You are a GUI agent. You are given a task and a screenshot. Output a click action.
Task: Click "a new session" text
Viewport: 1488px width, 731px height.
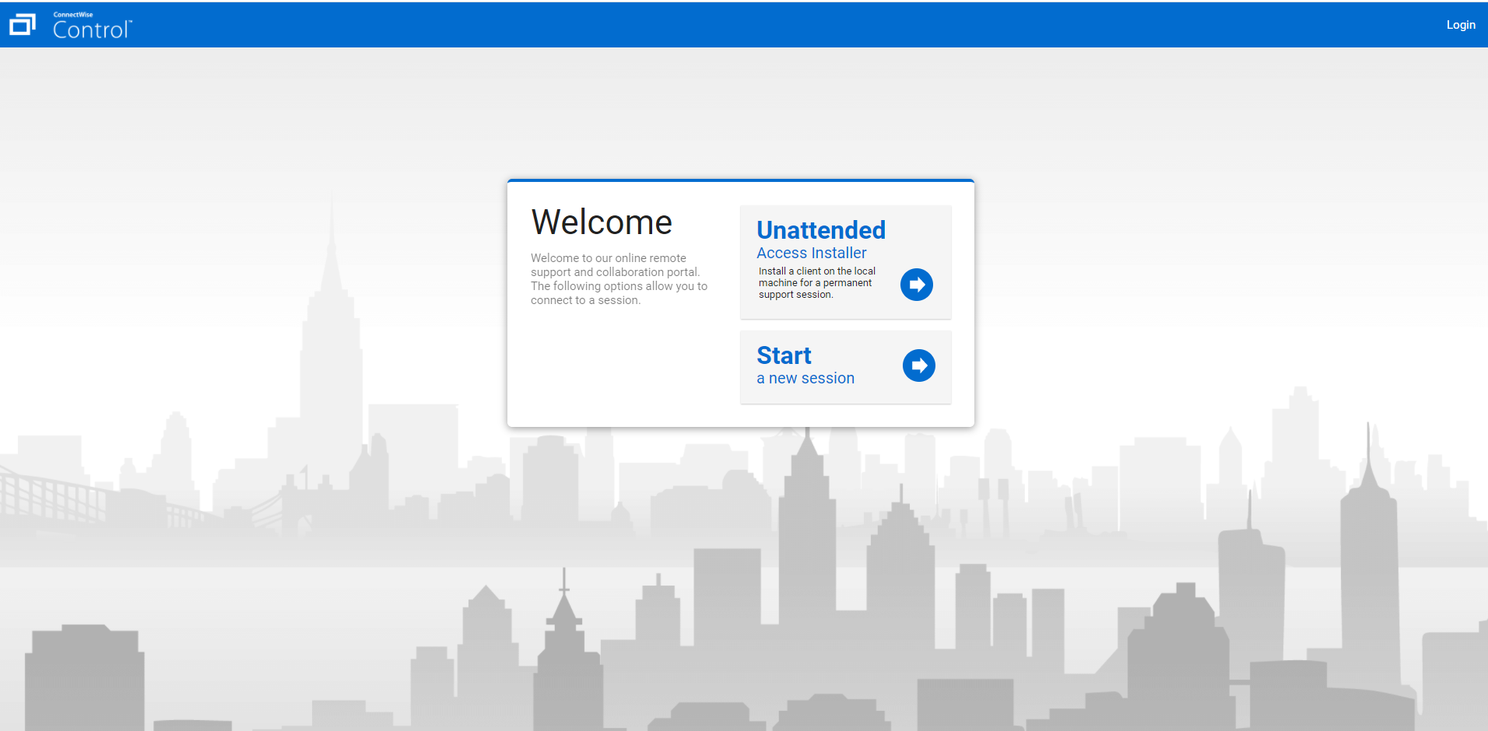click(x=805, y=379)
